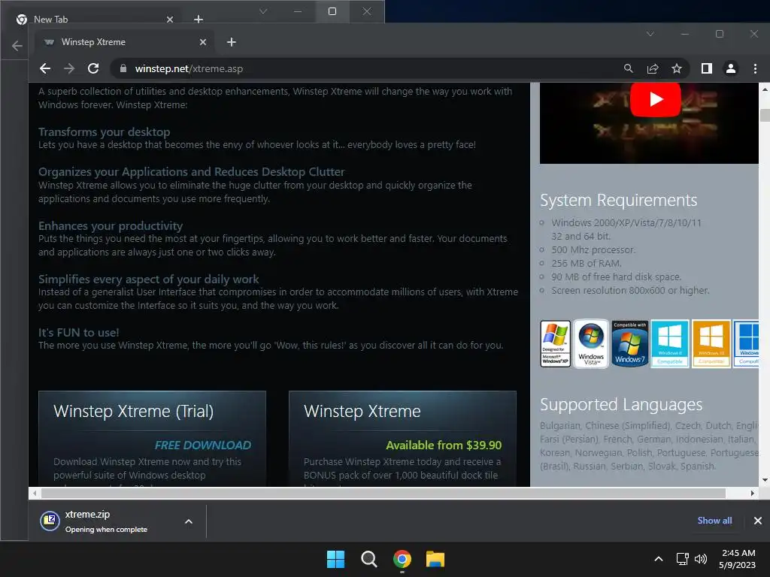Open the network status tray icon

pyautogui.click(x=683, y=559)
